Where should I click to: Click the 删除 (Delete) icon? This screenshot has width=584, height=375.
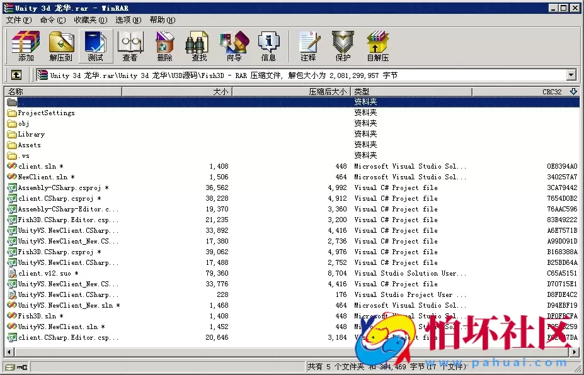164,46
